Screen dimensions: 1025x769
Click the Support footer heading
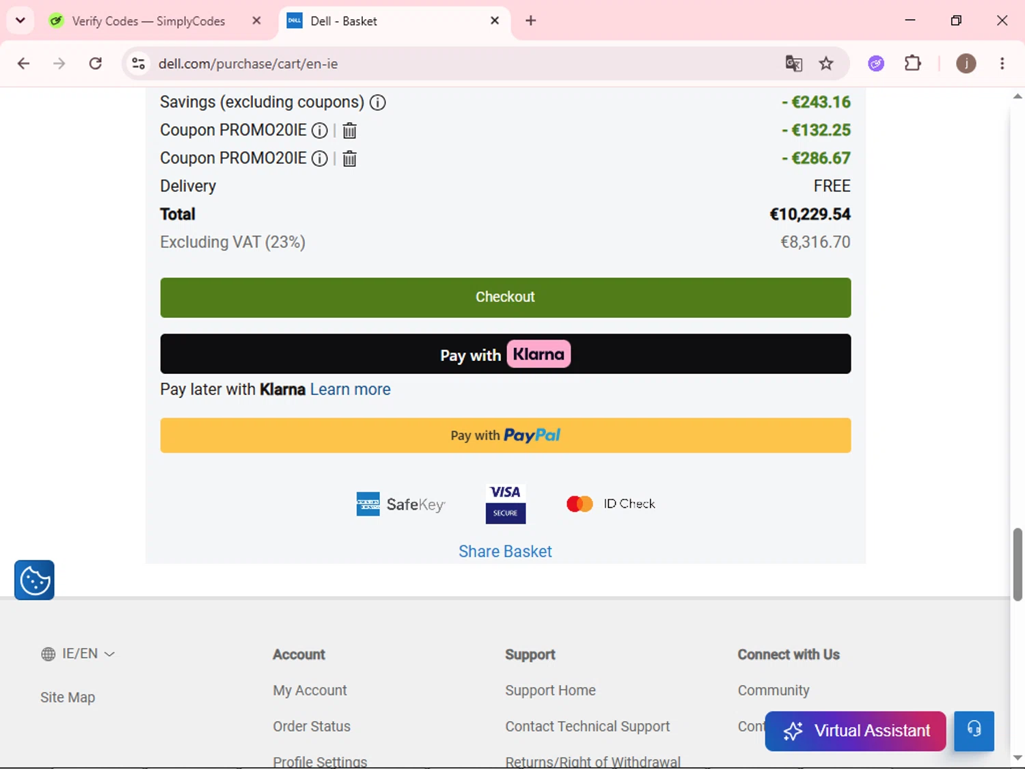coord(530,655)
